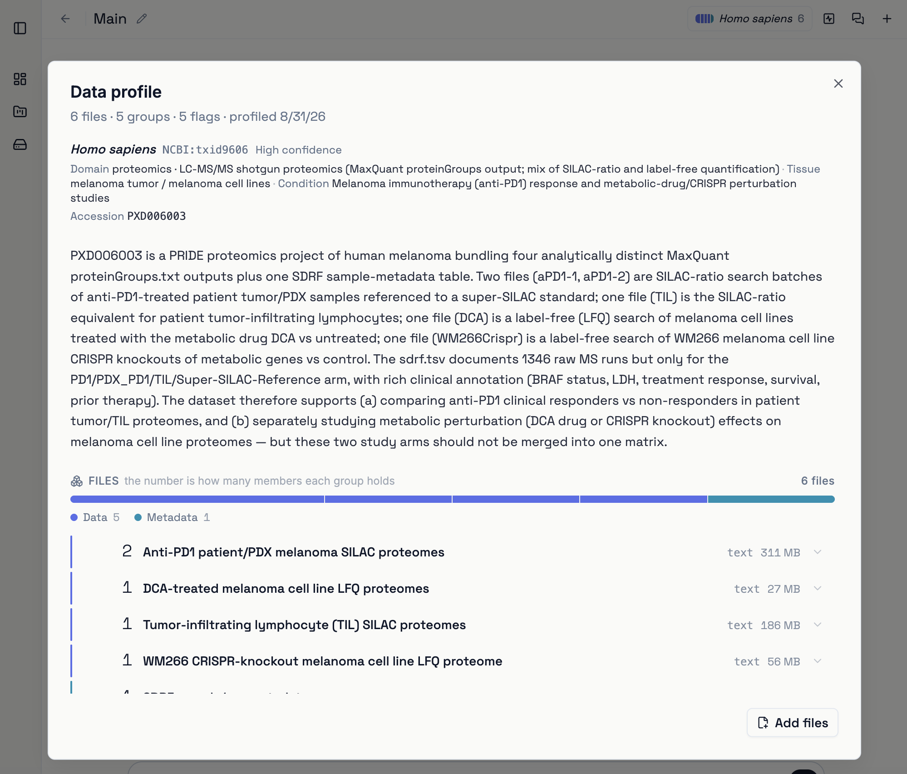Image resolution: width=907 pixels, height=774 pixels.
Task: Open the dashboard grid icon in sidebar
Action: point(20,79)
